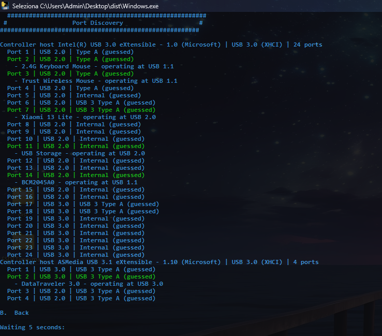Image resolution: width=382 pixels, height=336 pixels.
Task: Click 'Port 10 | USB 2.0 | Internal' line
Action: [x=76, y=139]
